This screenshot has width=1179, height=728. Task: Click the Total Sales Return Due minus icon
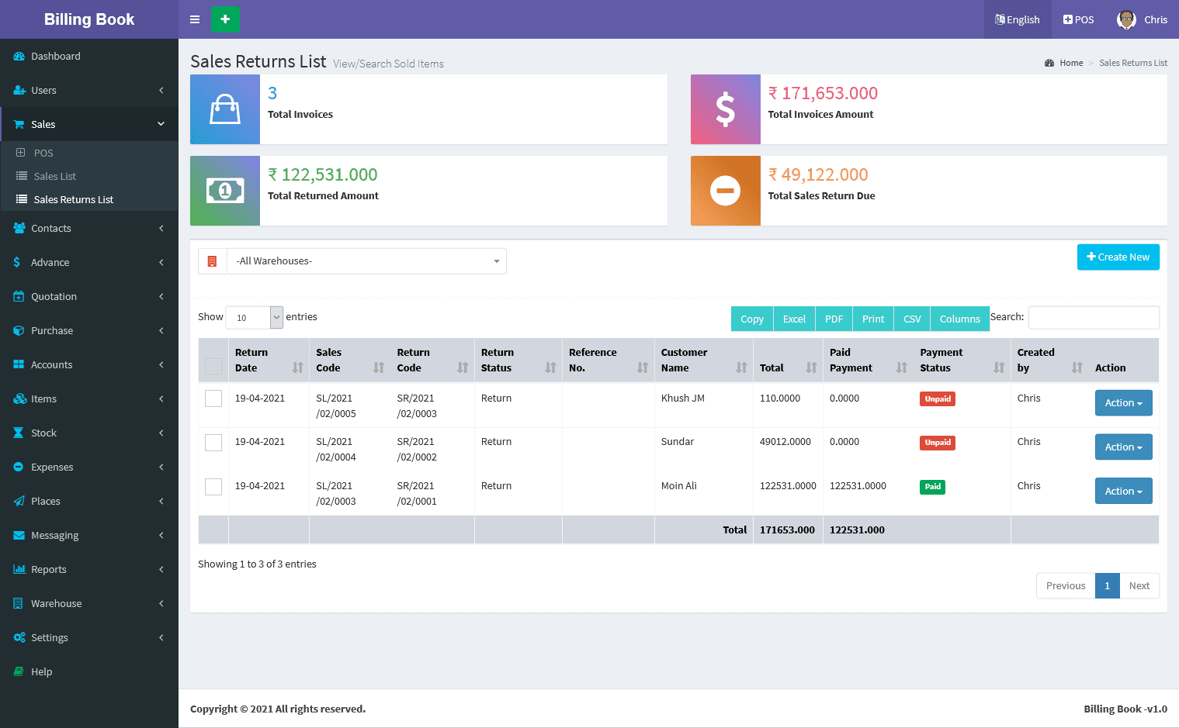[x=725, y=191]
